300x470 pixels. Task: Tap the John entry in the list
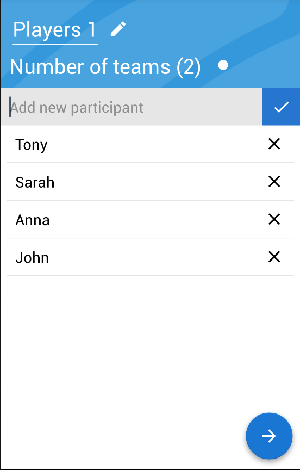tap(151, 257)
